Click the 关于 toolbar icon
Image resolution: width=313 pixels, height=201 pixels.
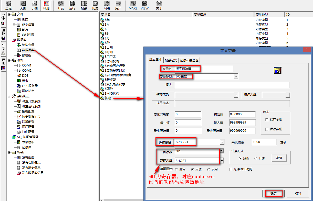tap(159, 5)
